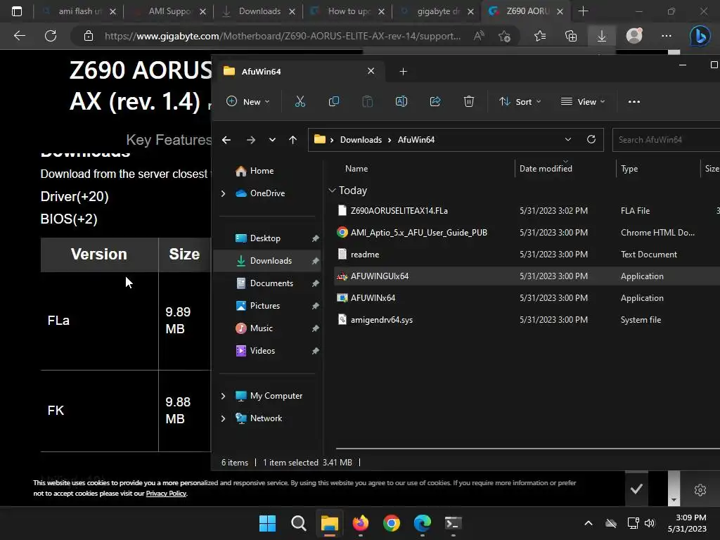Expand Network in the navigation pane
Viewport: 720px width, 540px height.
pos(223,418)
